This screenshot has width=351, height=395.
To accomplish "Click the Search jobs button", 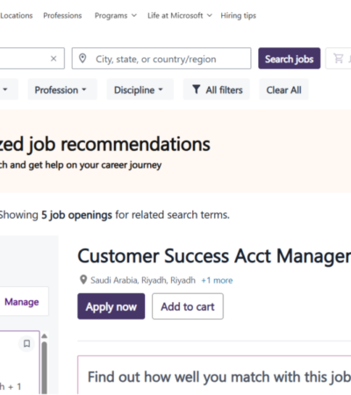I will 290,59.
